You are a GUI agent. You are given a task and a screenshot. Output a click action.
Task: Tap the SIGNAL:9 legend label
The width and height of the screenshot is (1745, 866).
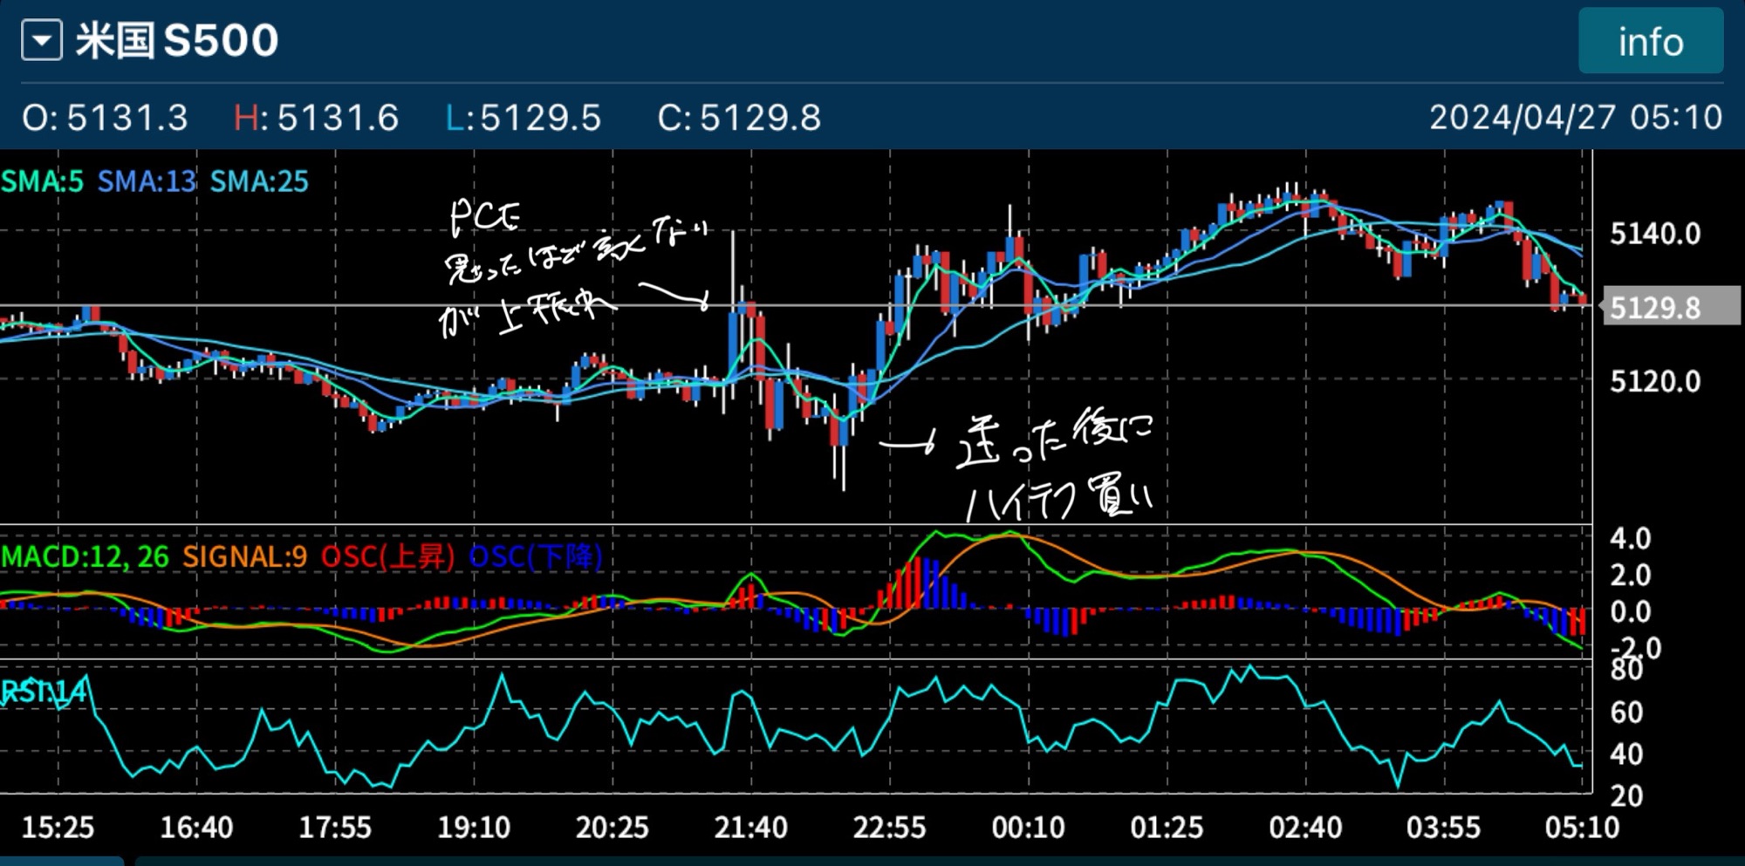pos(244,556)
